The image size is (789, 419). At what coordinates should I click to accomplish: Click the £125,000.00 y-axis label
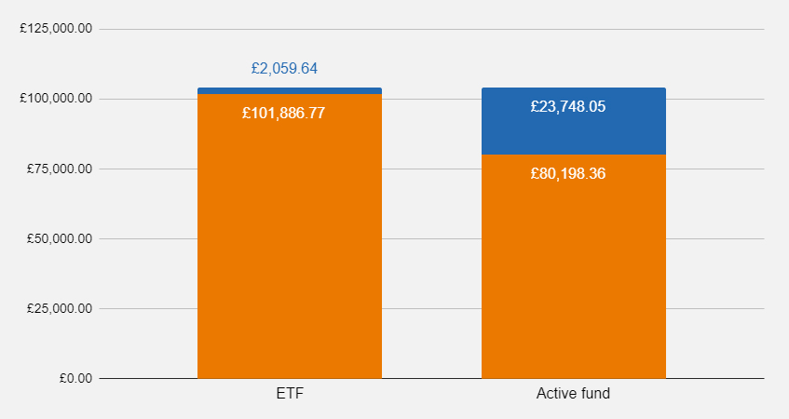56,29
